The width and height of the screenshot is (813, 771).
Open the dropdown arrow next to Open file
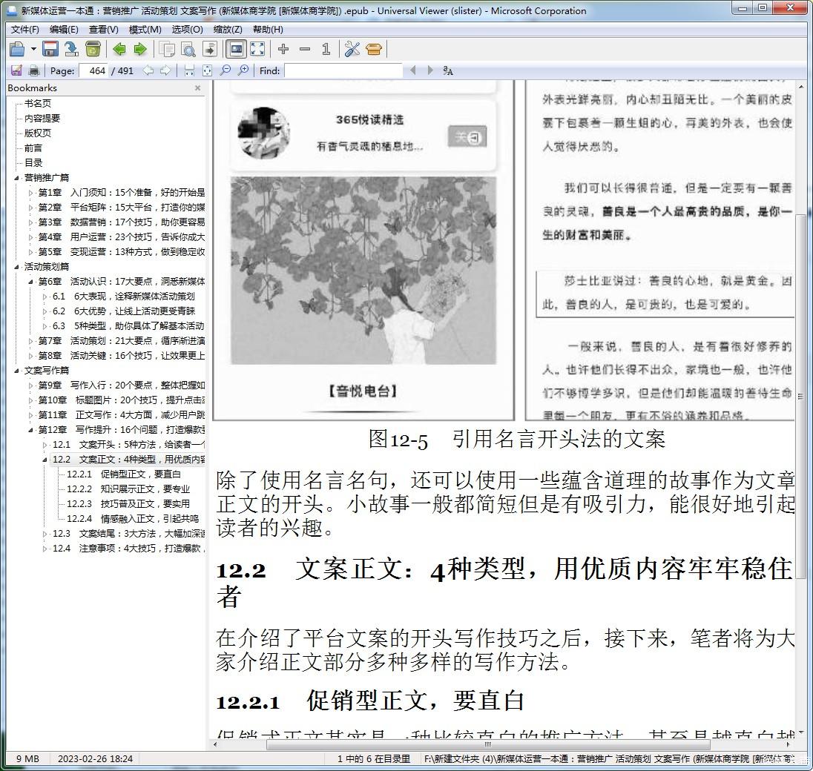[x=33, y=49]
